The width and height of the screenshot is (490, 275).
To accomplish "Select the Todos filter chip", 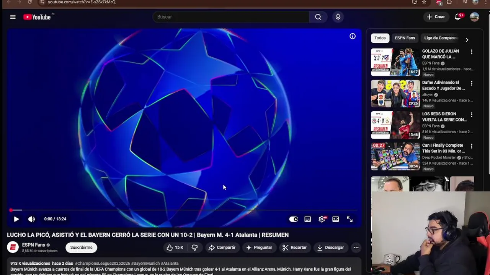I will [380, 38].
